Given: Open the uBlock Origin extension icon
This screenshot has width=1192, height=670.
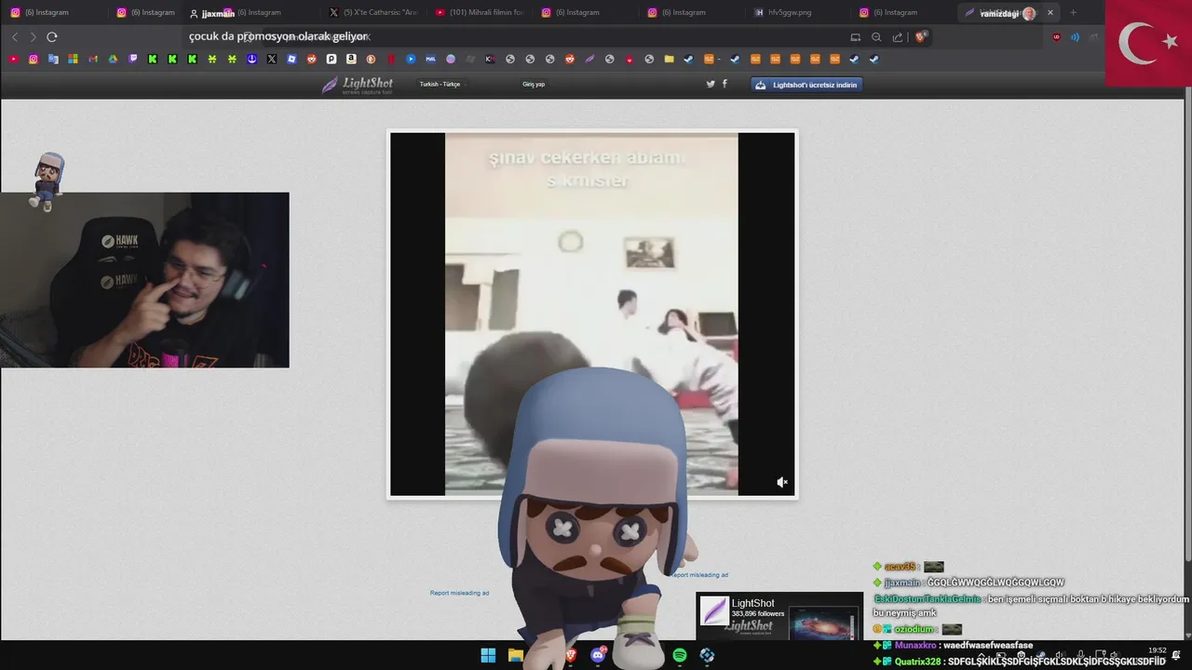Looking at the screenshot, I should coord(1056,37).
